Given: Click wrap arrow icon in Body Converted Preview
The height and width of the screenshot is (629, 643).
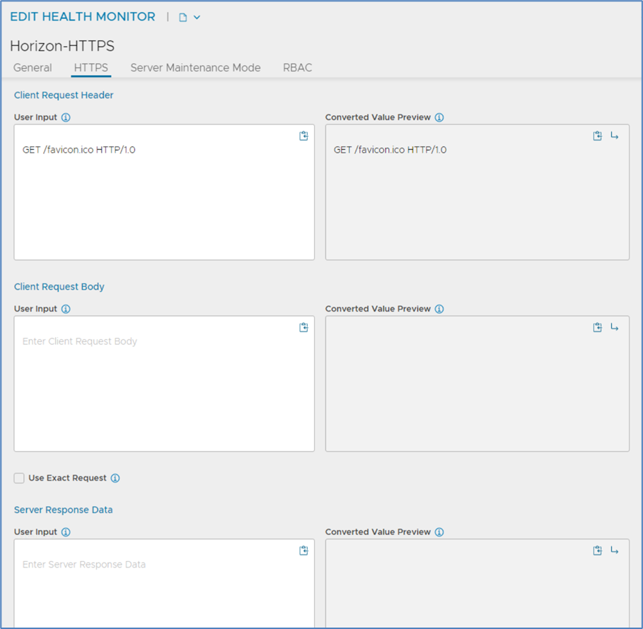Looking at the screenshot, I should [614, 327].
